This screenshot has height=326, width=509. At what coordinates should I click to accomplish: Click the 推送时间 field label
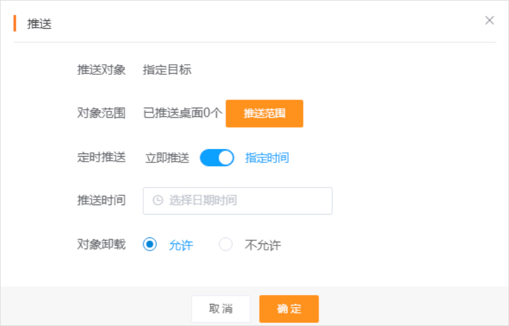101,201
